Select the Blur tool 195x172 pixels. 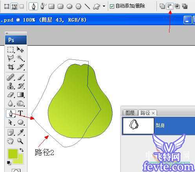tap(11, 103)
